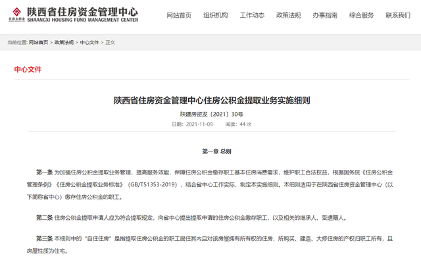Click the 第一条 paragraph label
Image resolution: width=421 pixels, height=262 pixels.
45,172
